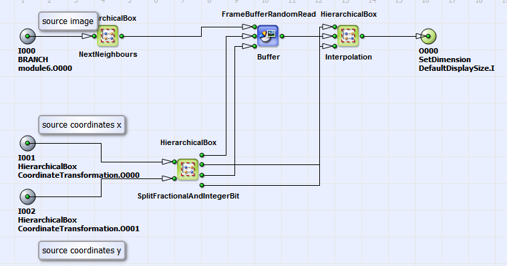Screen dimensions: 507x266
Task: Click the top input port of Buffer
Action: [255, 27]
